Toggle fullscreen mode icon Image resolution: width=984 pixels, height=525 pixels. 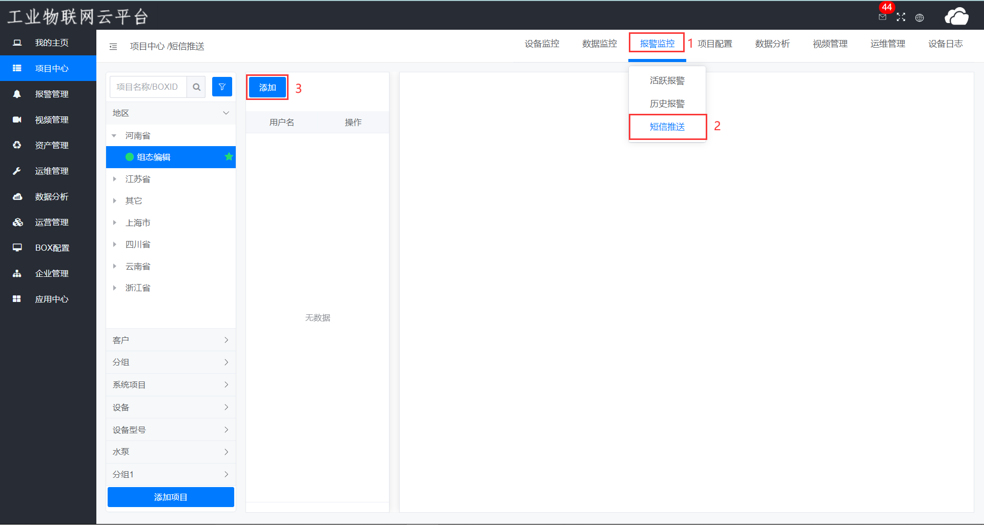[x=901, y=17]
